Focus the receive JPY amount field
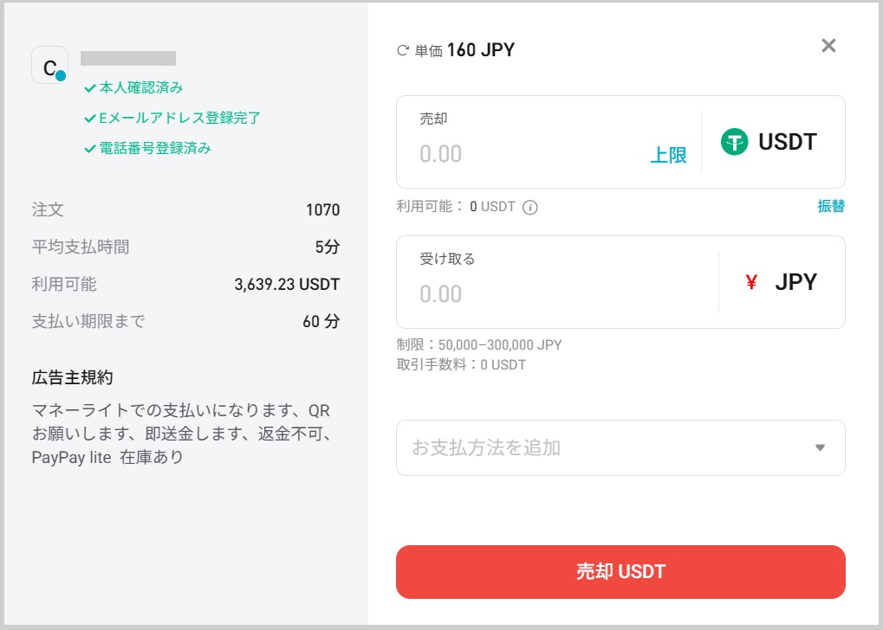This screenshot has height=630, width=883. pyautogui.click(x=555, y=294)
